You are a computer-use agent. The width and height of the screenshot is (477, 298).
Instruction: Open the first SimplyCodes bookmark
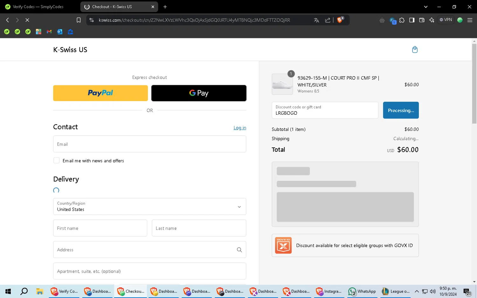(7, 32)
